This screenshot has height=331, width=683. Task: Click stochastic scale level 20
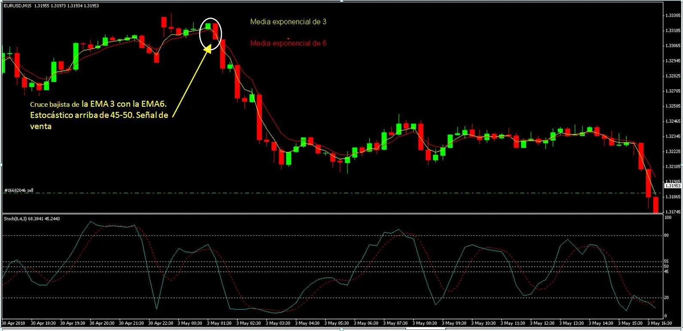click(666, 297)
